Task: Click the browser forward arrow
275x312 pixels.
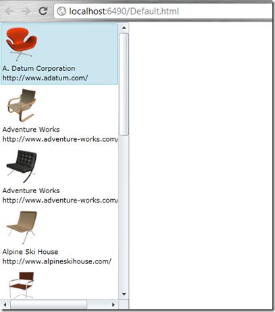Action: point(26,11)
